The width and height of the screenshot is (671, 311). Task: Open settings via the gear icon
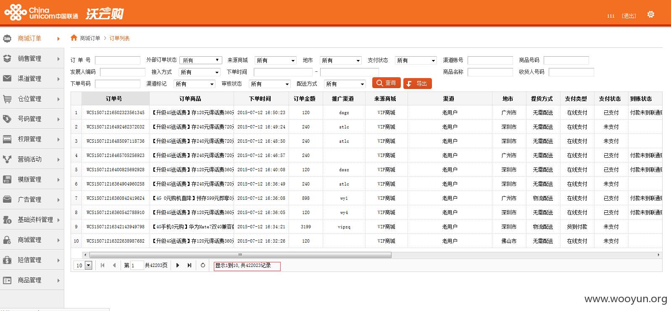[651, 15]
